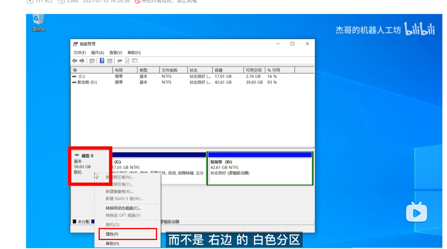The height and width of the screenshot is (249, 447).
Task: Sort by the 类型 column header
Action: tap(148, 70)
